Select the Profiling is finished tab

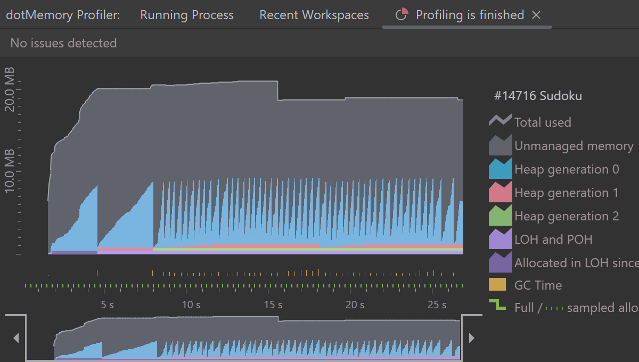pyautogui.click(x=470, y=15)
